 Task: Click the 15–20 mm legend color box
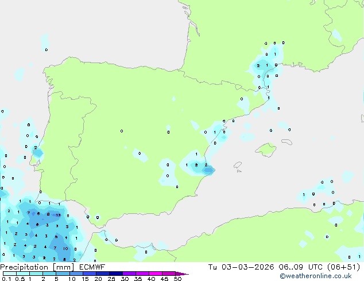pyautogui.click(x=90, y=274)
